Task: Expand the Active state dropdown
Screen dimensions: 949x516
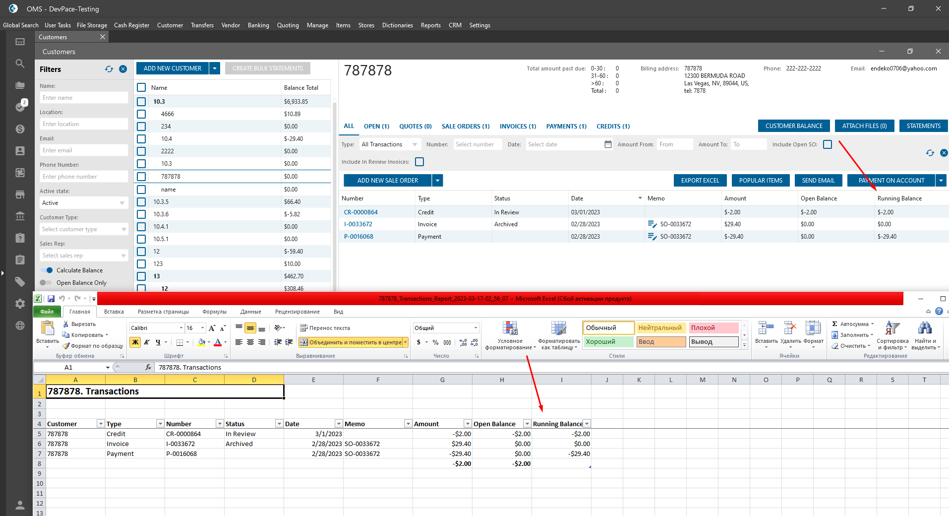Action: click(x=83, y=203)
